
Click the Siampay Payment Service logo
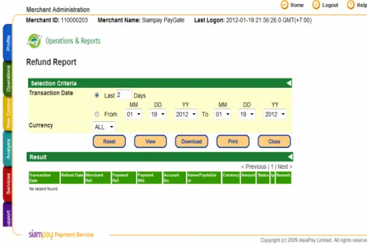(61, 234)
